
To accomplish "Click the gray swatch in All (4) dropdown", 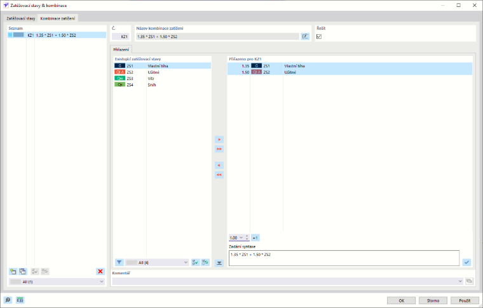I will pos(132,263).
